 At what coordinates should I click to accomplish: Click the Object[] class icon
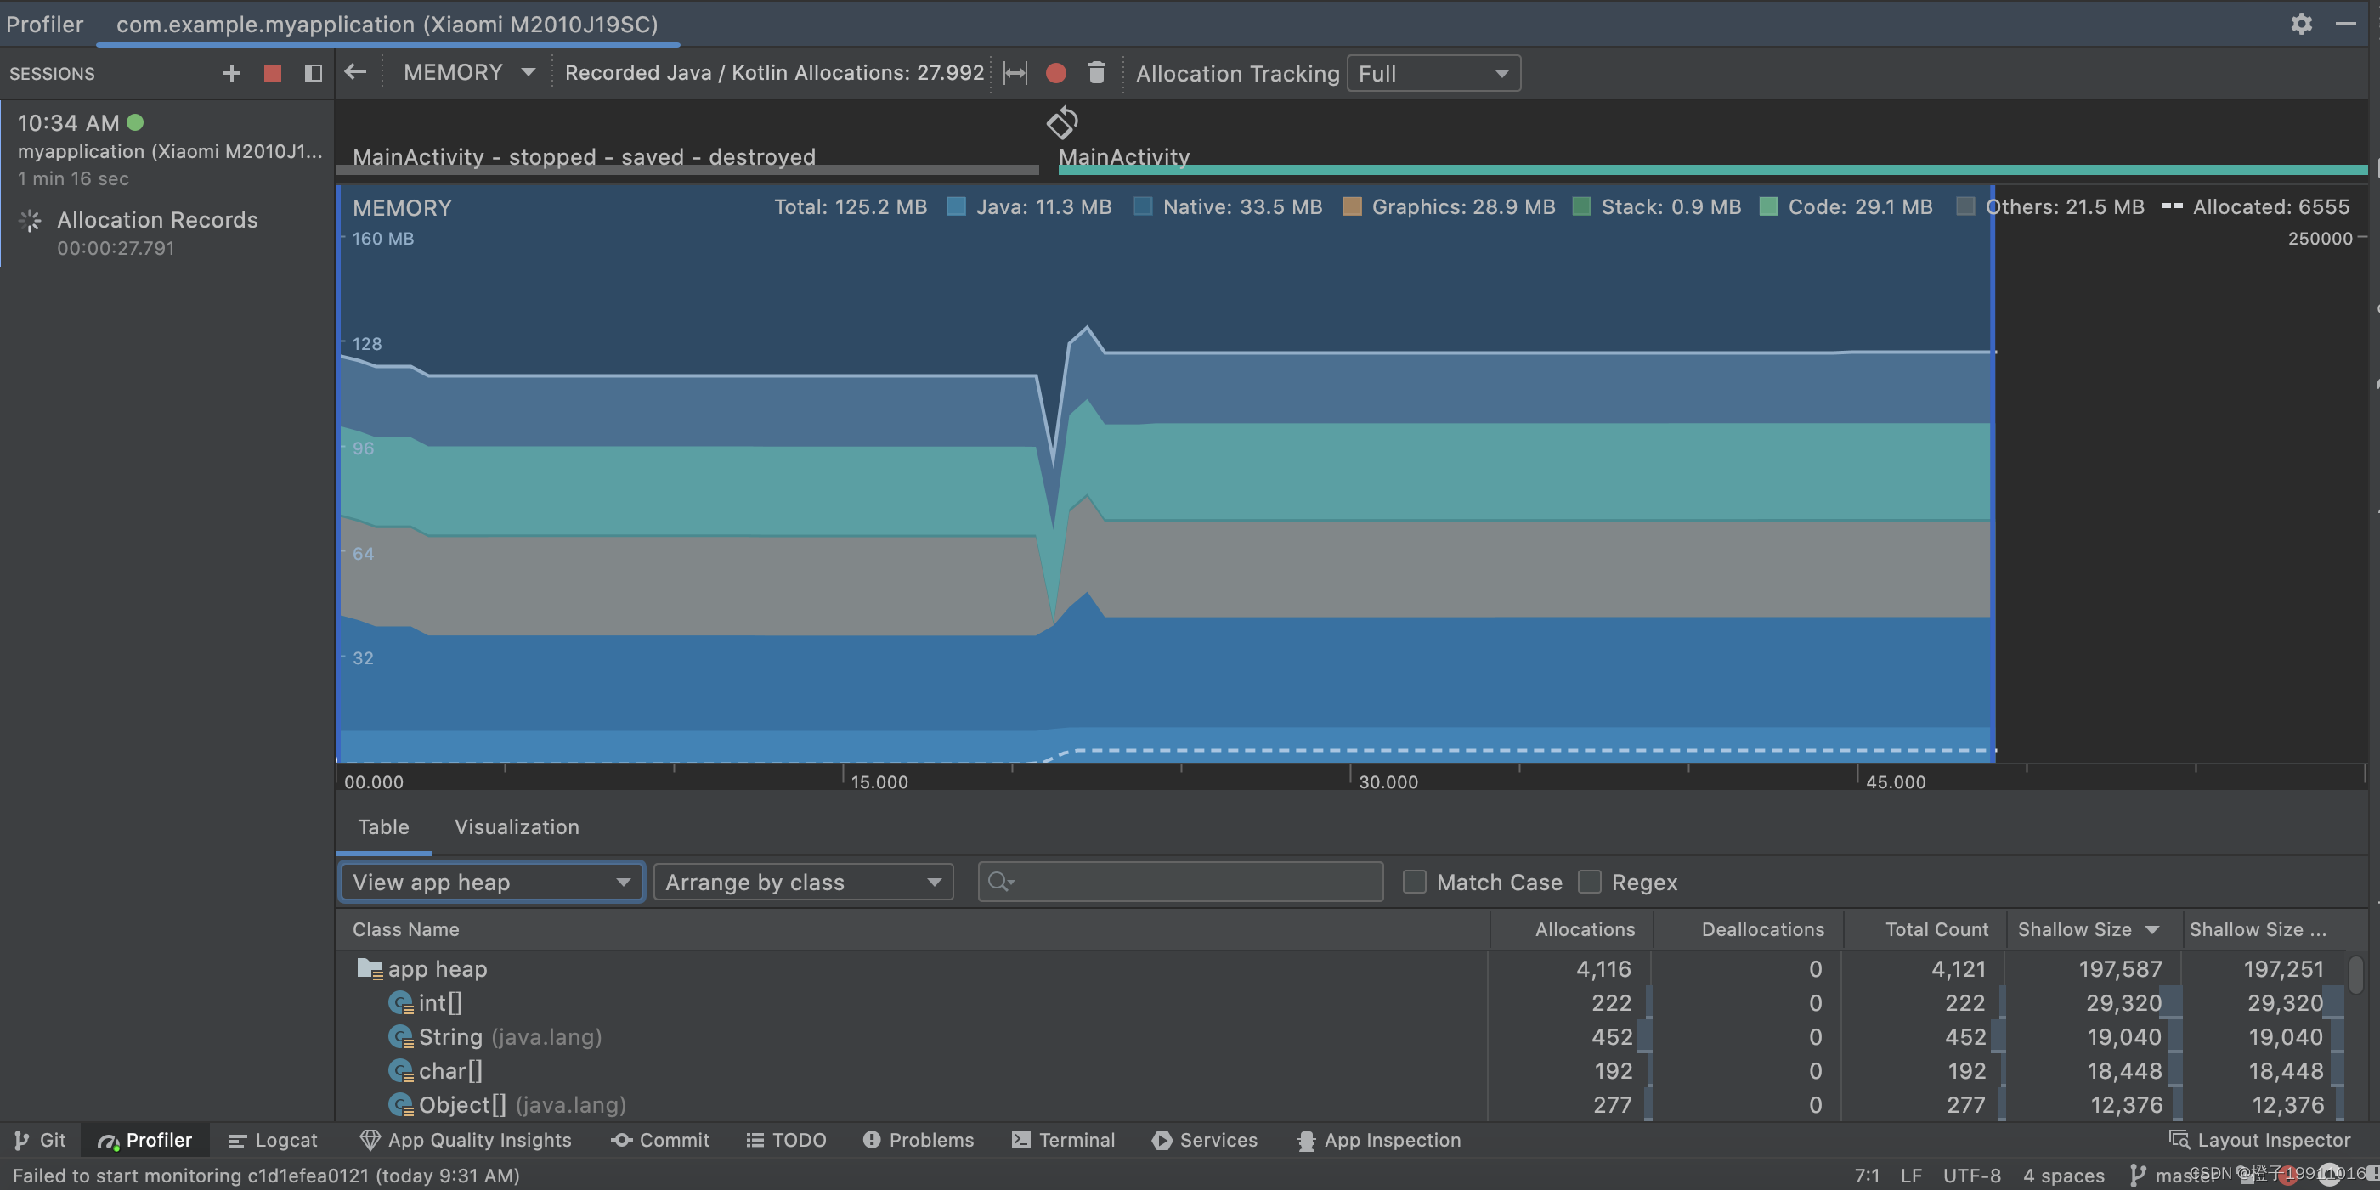[x=400, y=1104]
